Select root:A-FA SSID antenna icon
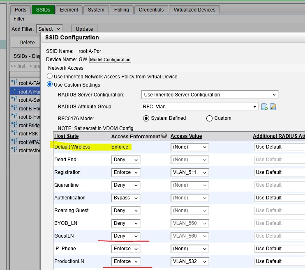Image resolution: width=305 pixels, height=270 pixels. (14, 82)
